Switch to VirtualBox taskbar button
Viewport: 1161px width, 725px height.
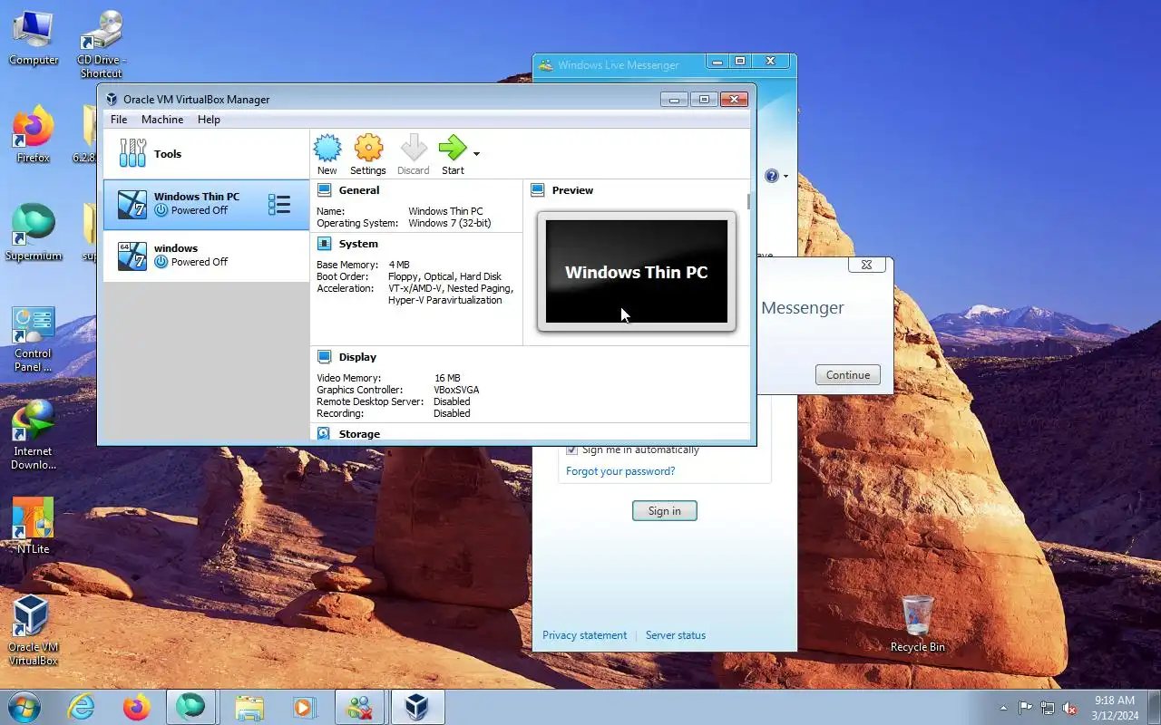point(416,707)
